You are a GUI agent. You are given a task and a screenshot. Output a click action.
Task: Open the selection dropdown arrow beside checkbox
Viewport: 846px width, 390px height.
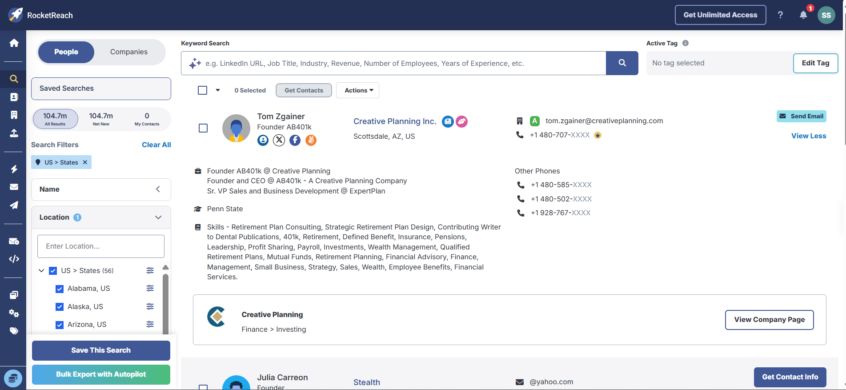point(218,90)
